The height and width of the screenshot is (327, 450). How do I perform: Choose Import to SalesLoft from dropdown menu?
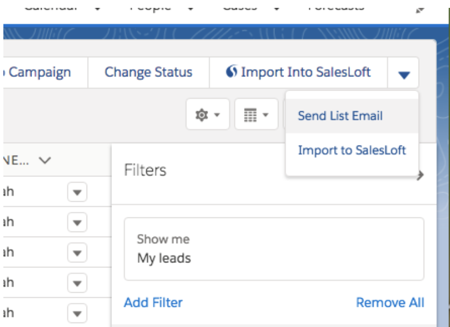coord(352,151)
